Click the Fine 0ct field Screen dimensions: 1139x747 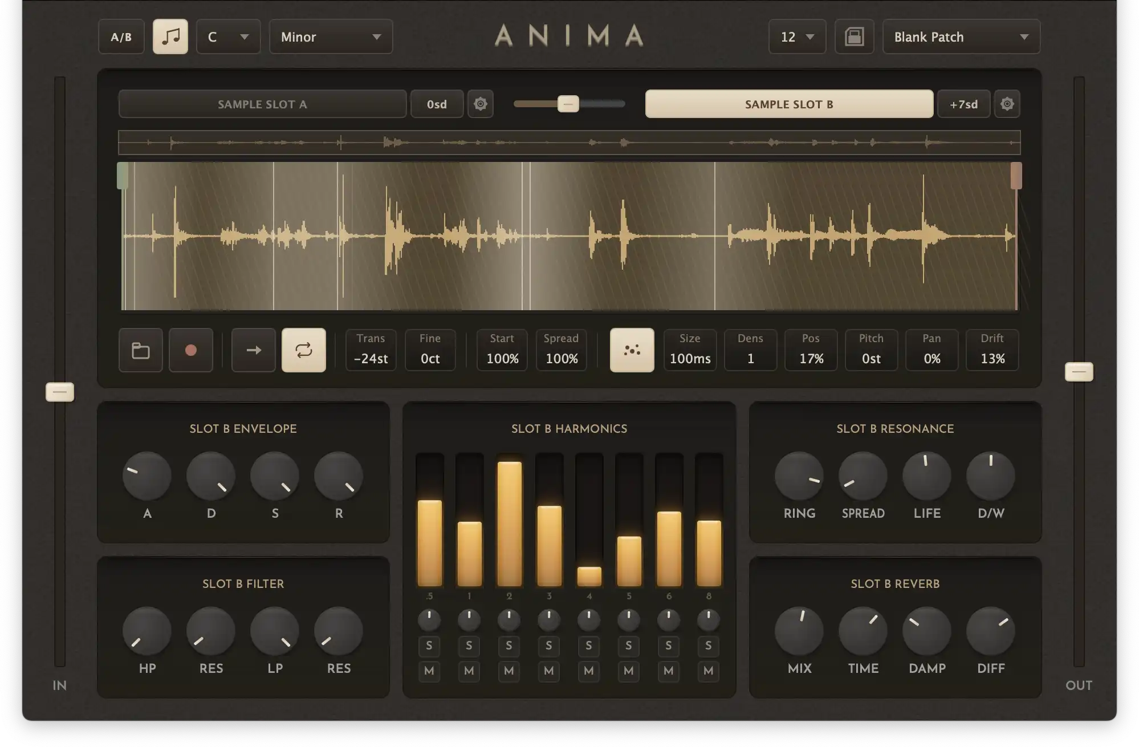[x=430, y=350]
